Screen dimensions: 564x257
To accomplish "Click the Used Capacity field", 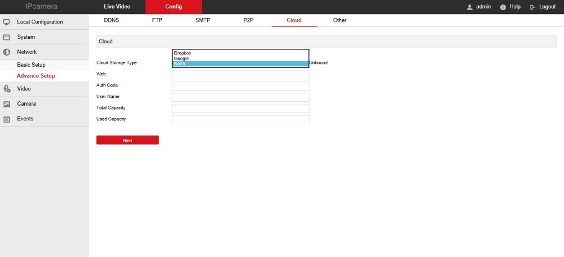I will 241,120.
